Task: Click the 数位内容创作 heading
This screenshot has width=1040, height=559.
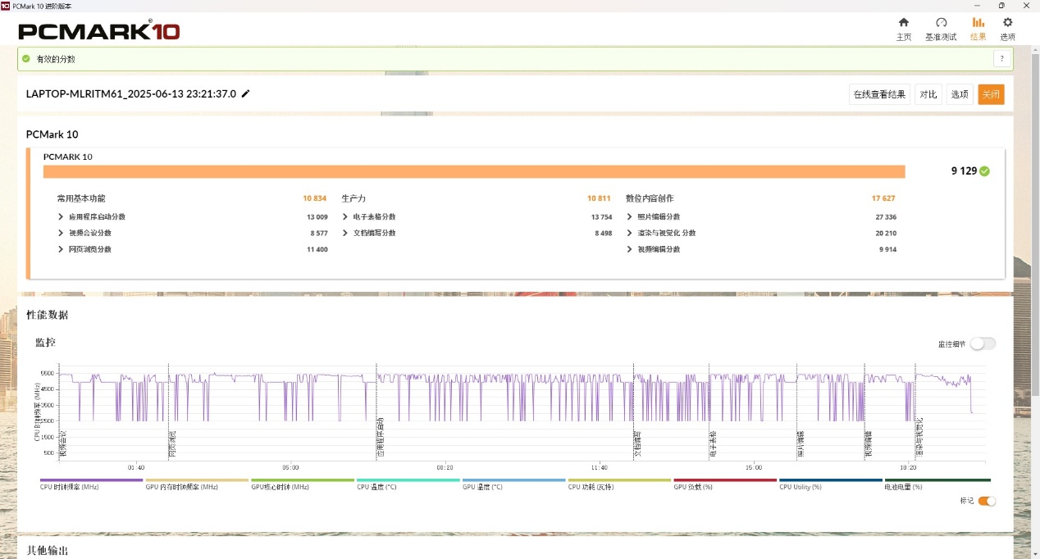Action: (x=650, y=198)
